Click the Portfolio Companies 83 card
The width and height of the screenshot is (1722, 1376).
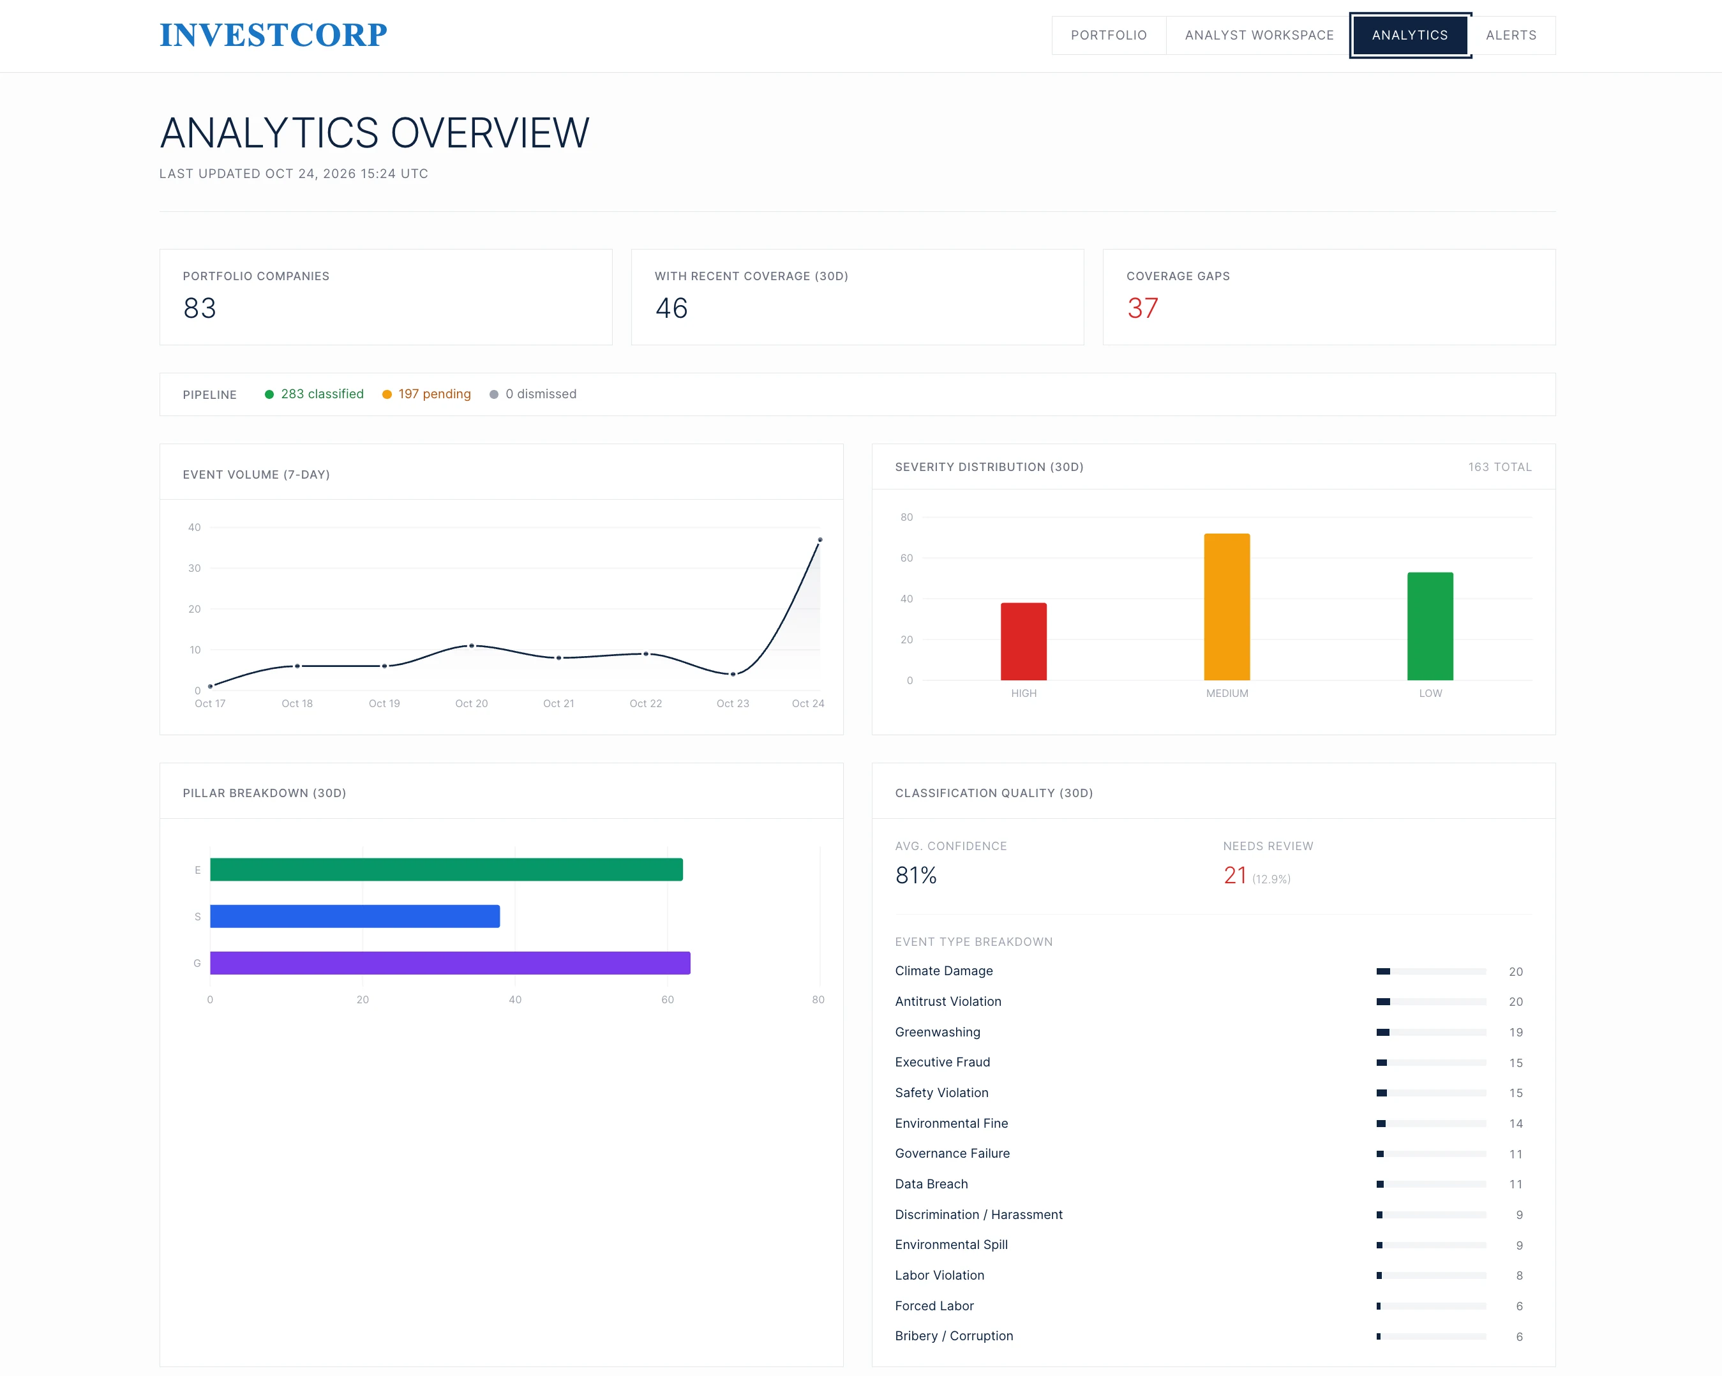click(386, 297)
